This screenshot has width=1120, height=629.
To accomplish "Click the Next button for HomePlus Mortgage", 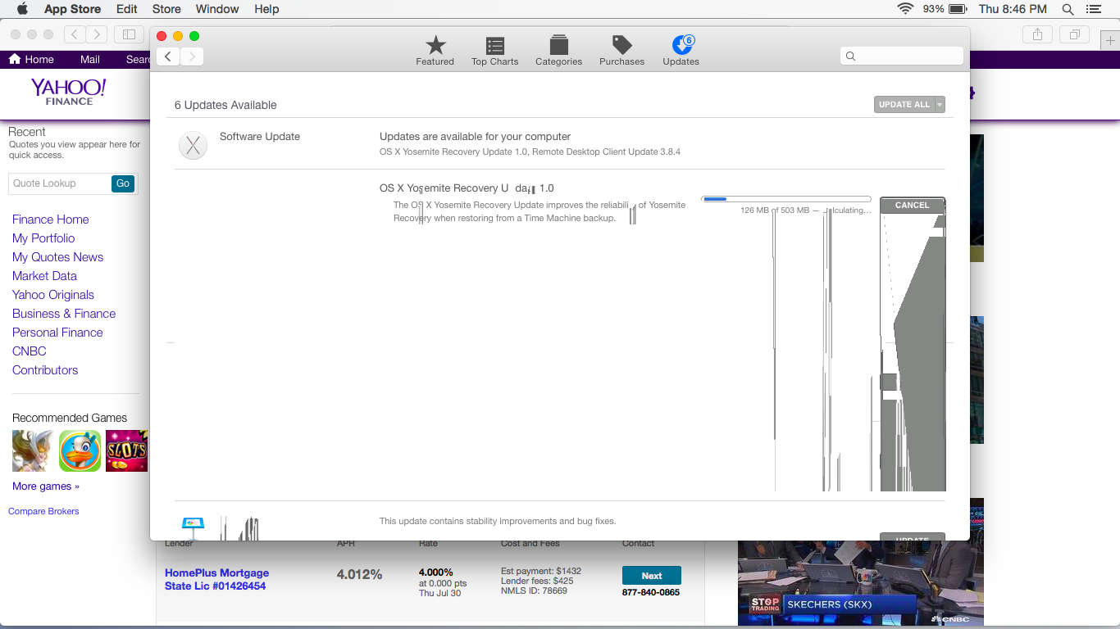I will [651, 576].
